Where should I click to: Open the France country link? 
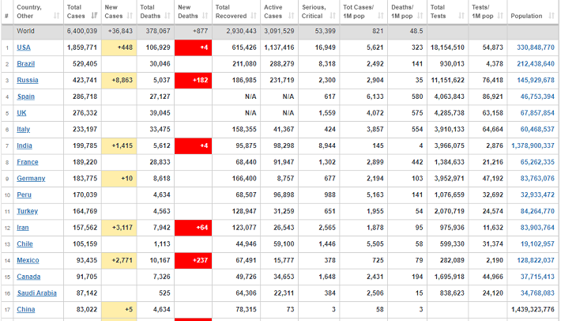[28, 162]
